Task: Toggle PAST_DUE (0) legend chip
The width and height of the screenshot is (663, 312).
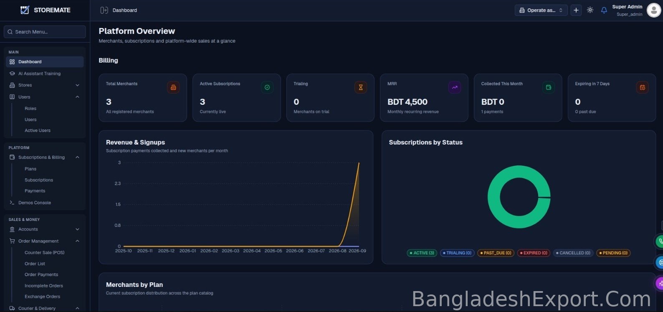Action: tap(496, 253)
